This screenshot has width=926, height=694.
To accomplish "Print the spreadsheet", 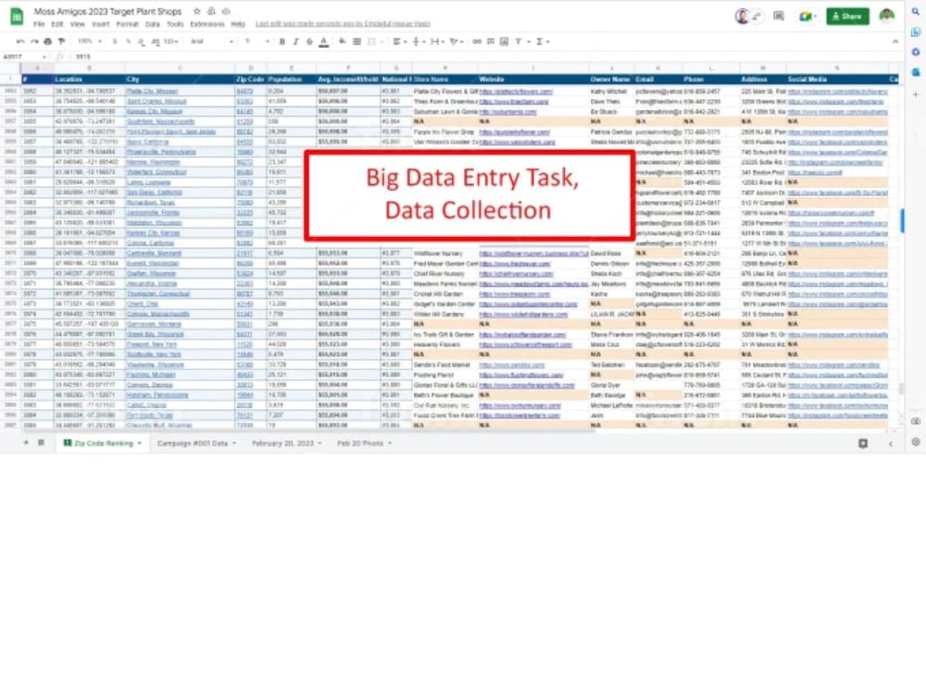I will click(x=48, y=42).
